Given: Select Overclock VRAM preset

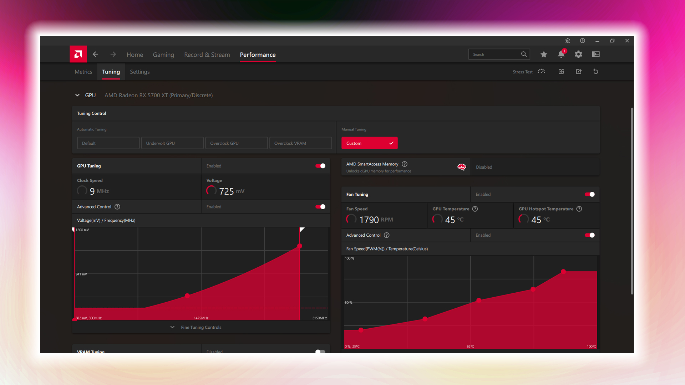Looking at the screenshot, I should coord(301,143).
